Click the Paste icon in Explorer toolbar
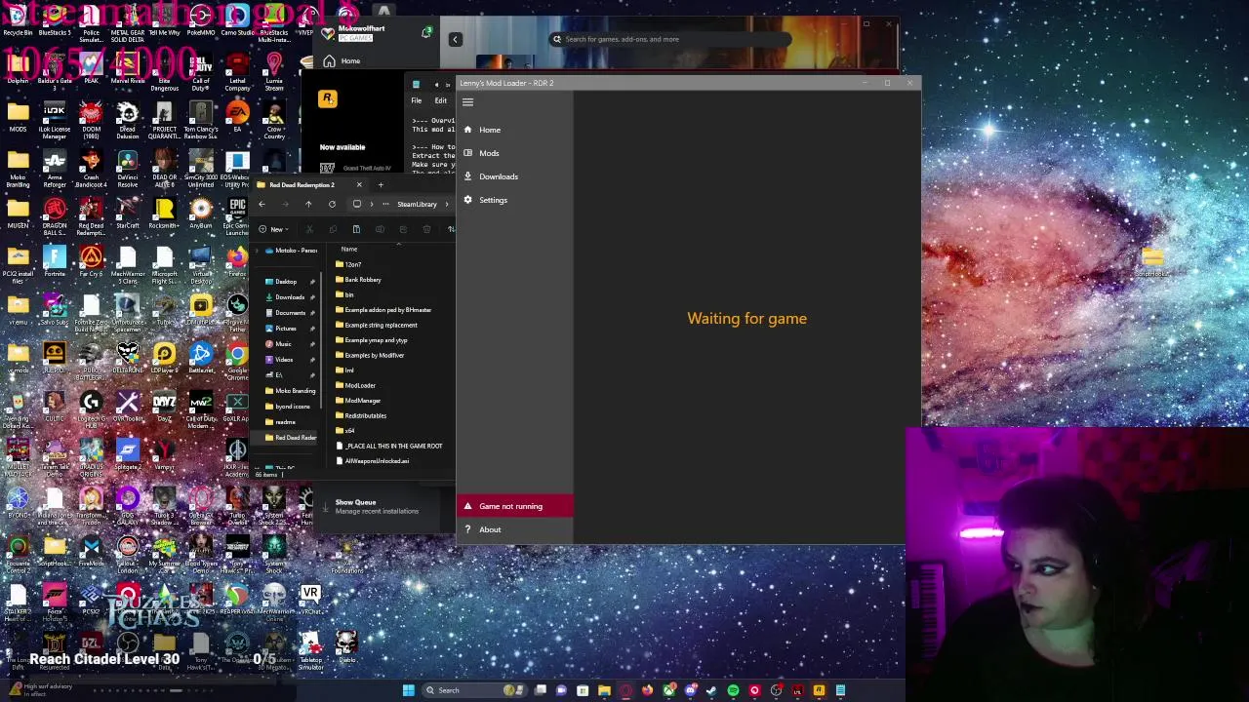 click(356, 229)
